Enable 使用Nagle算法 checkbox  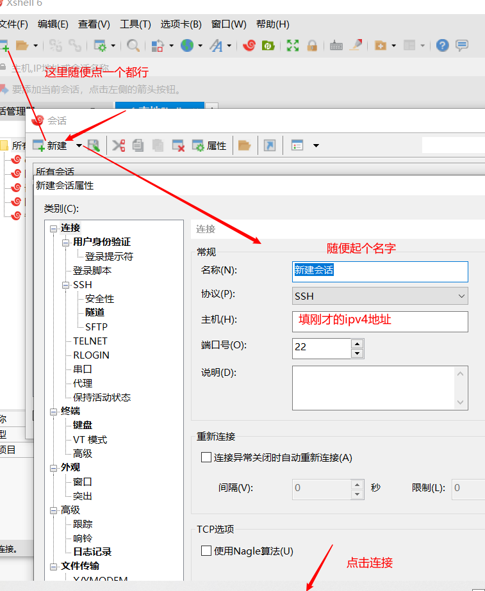tap(206, 551)
